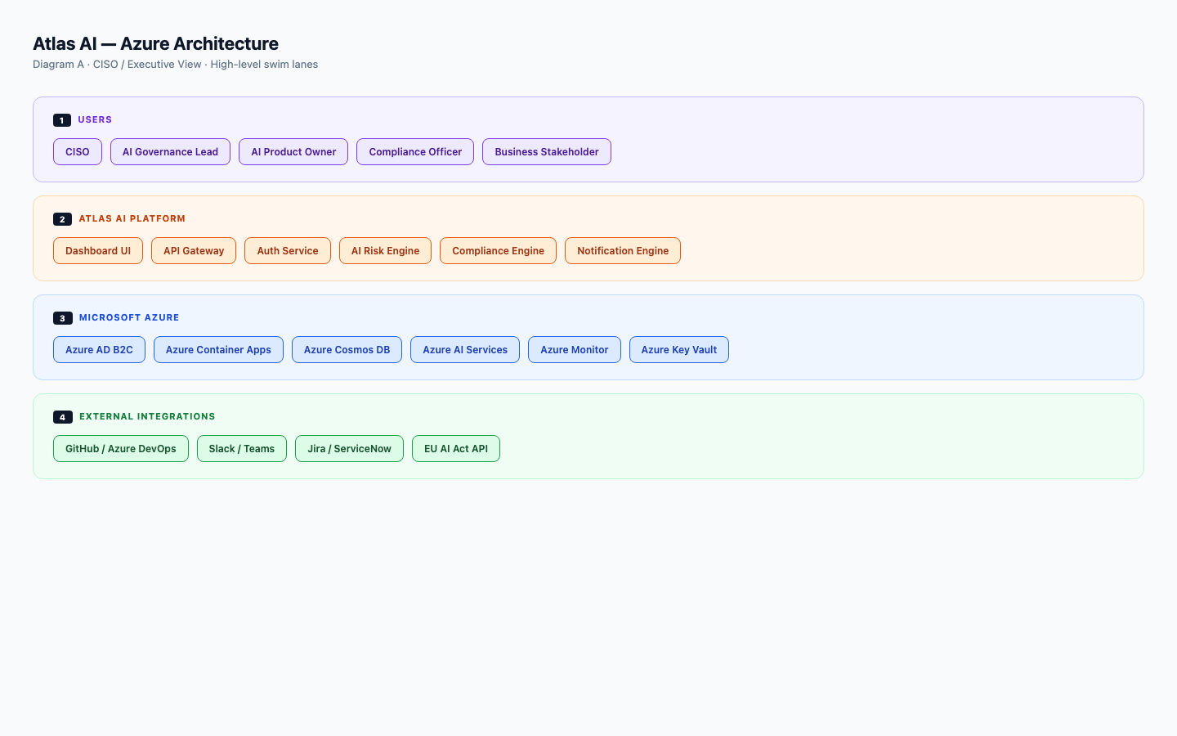Open the Dashboard UI component
1177x736 pixels.
click(98, 251)
